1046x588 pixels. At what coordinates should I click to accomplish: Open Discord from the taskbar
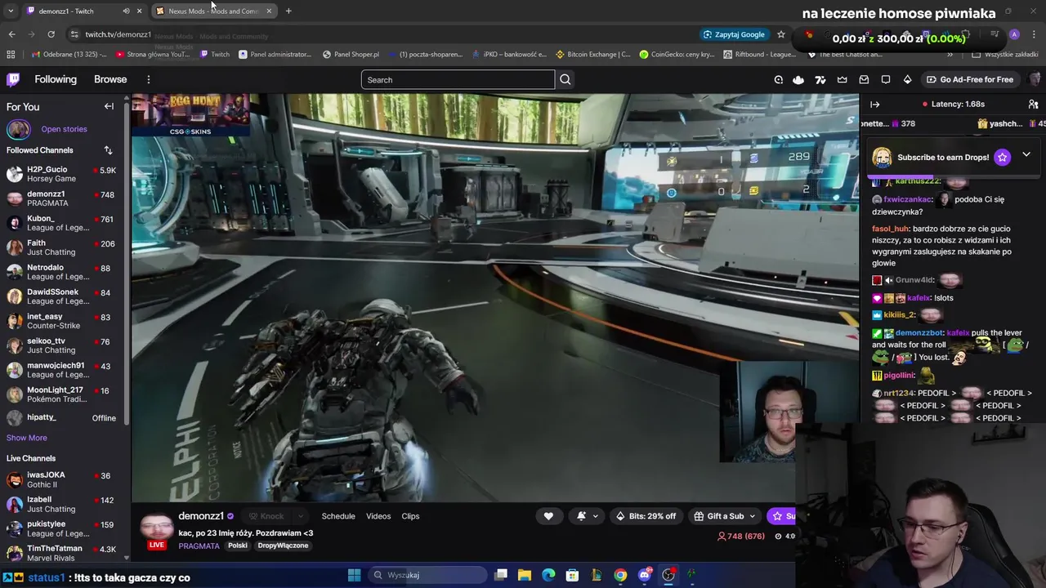click(645, 575)
